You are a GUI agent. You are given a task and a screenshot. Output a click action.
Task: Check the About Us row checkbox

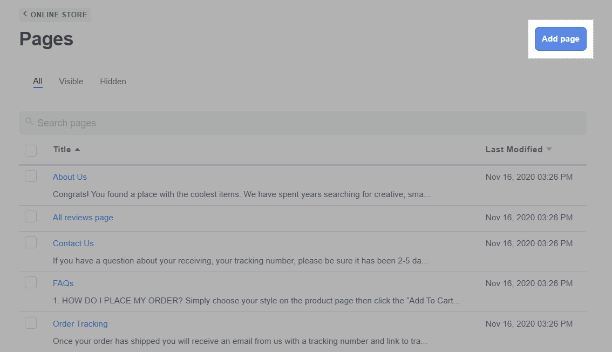(x=31, y=176)
